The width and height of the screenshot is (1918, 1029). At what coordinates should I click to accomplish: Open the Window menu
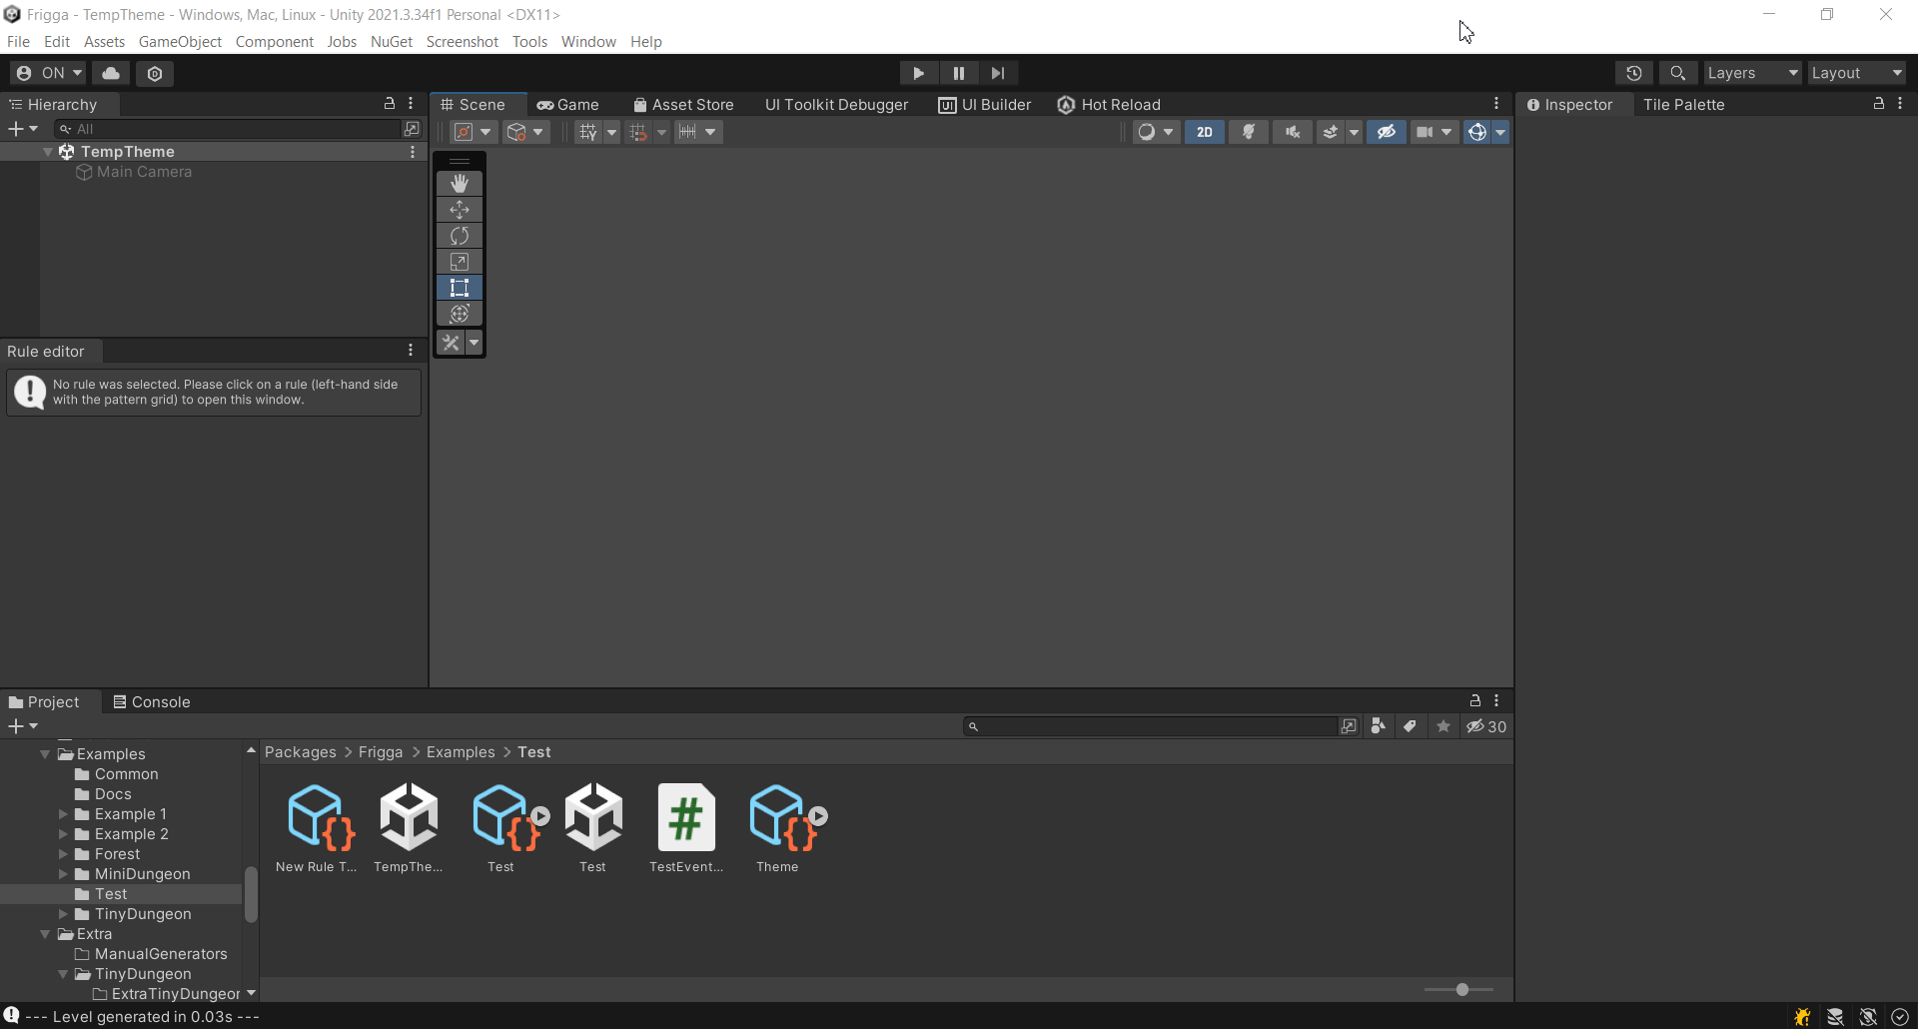tap(588, 42)
